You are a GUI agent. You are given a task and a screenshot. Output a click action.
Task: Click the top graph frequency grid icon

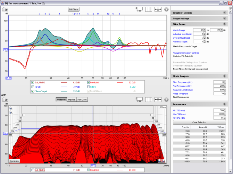pos(149,9)
